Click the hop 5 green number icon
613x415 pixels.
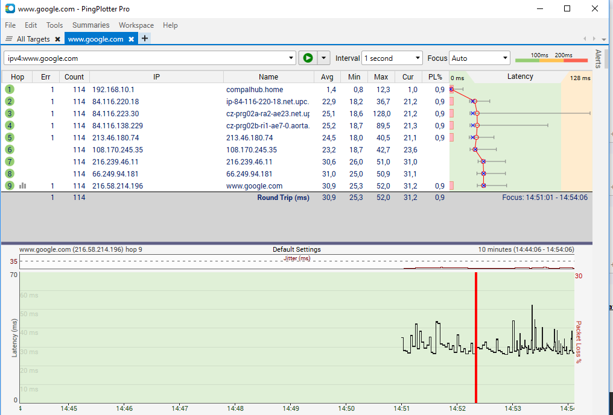[x=10, y=137]
